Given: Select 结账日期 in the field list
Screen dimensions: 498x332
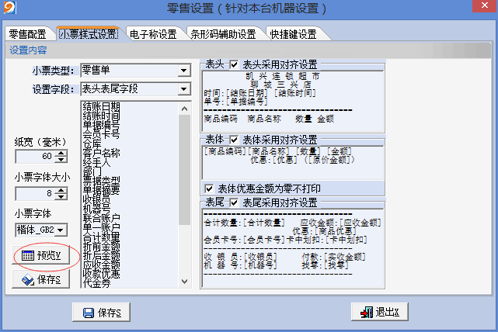Looking at the screenshot, I should pyautogui.click(x=101, y=106).
